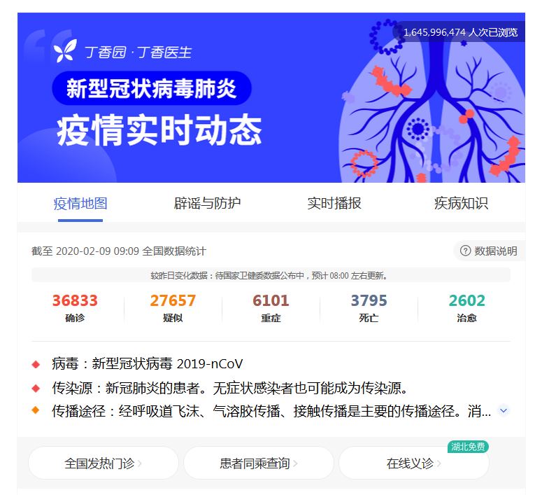
Task: Click the 新型冠状病毒肺炎 banner title
Action: pos(151,88)
